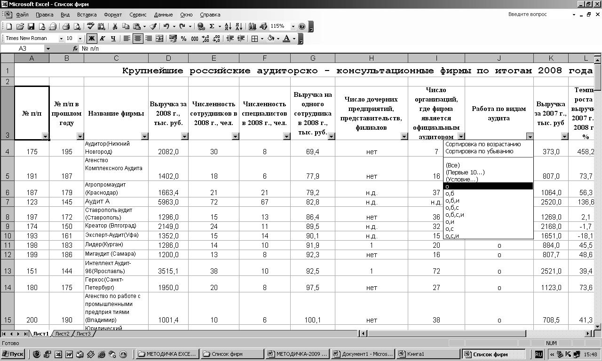Switch to the Лист2 sheet tab
This screenshot has height=361, width=602.
click(62, 334)
